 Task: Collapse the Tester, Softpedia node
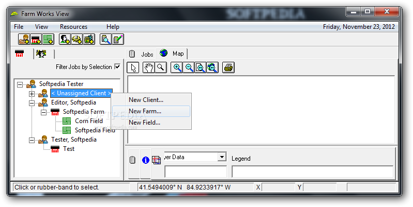tap(32, 140)
